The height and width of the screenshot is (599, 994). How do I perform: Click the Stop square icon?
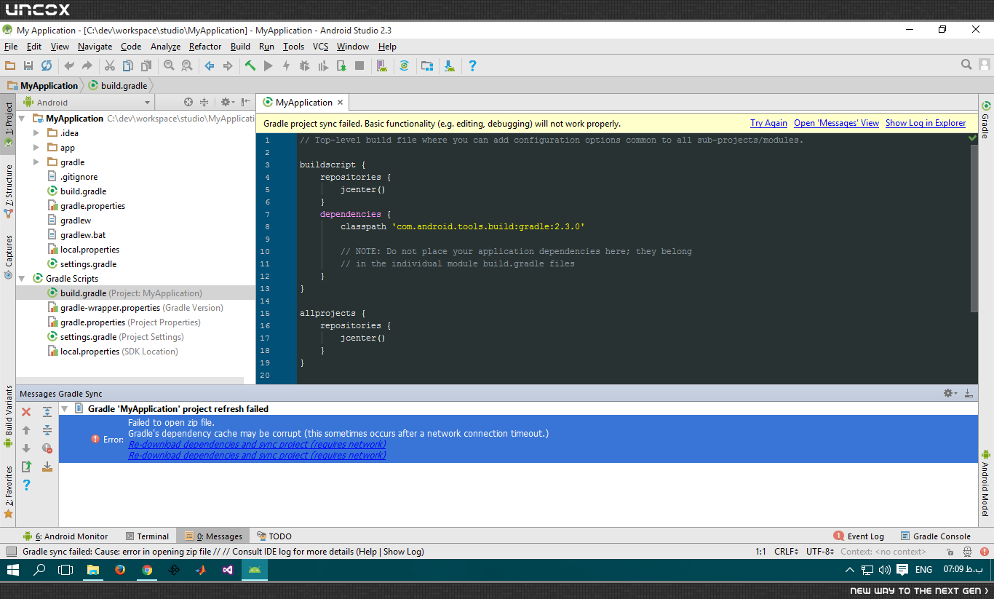(x=359, y=66)
